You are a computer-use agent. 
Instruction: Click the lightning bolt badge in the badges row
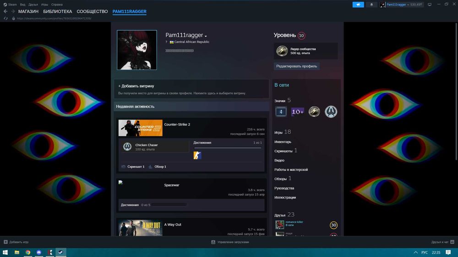tap(314, 111)
